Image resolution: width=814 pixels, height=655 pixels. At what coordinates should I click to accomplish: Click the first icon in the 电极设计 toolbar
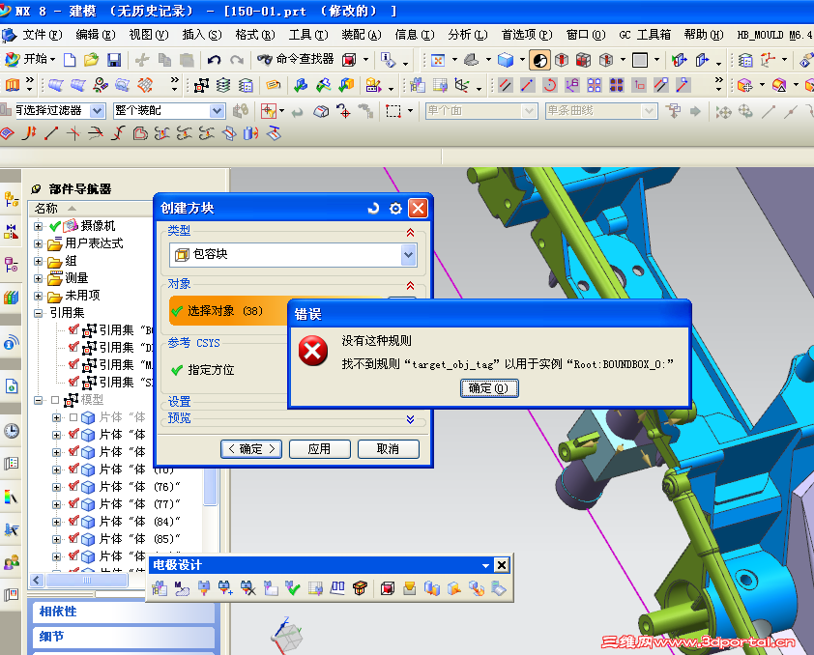160,588
